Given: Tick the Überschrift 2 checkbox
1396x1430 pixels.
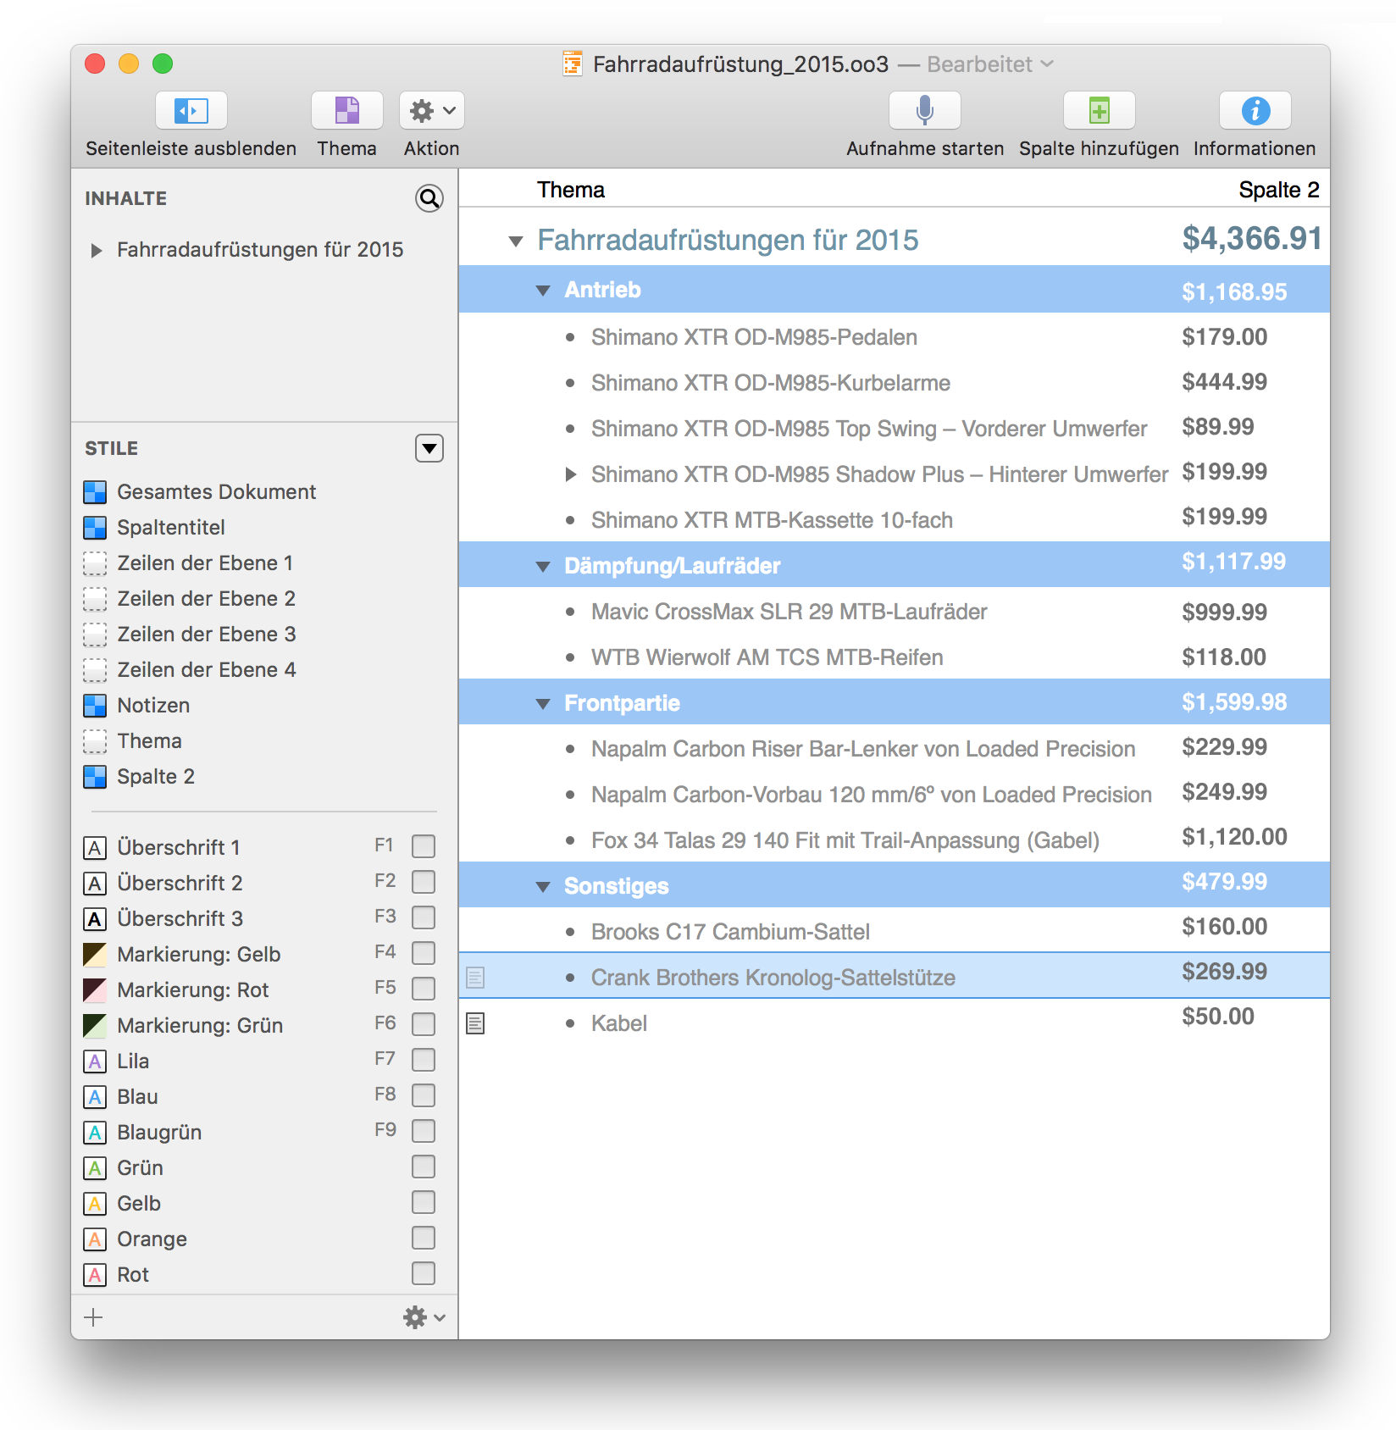Looking at the screenshot, I should tap(424, 882).
